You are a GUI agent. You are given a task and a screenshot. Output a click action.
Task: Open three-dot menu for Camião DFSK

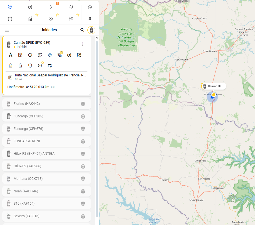[x=82, y=44]
